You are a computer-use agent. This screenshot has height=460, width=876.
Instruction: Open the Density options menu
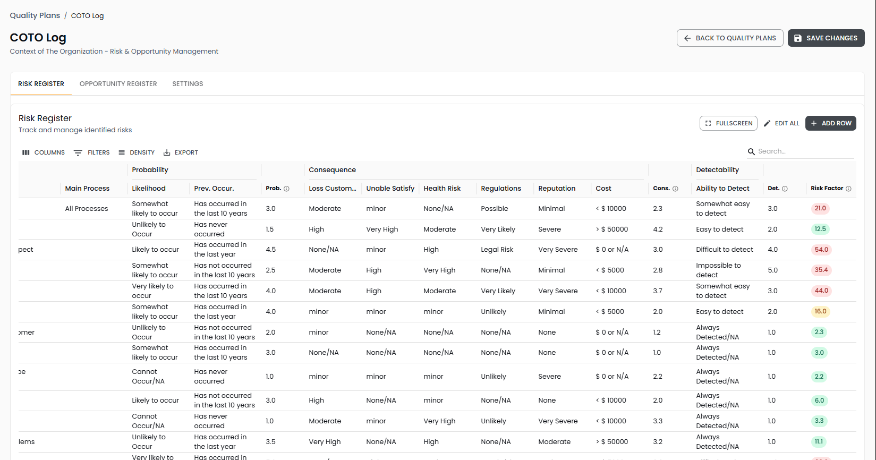tap(137, 152)
